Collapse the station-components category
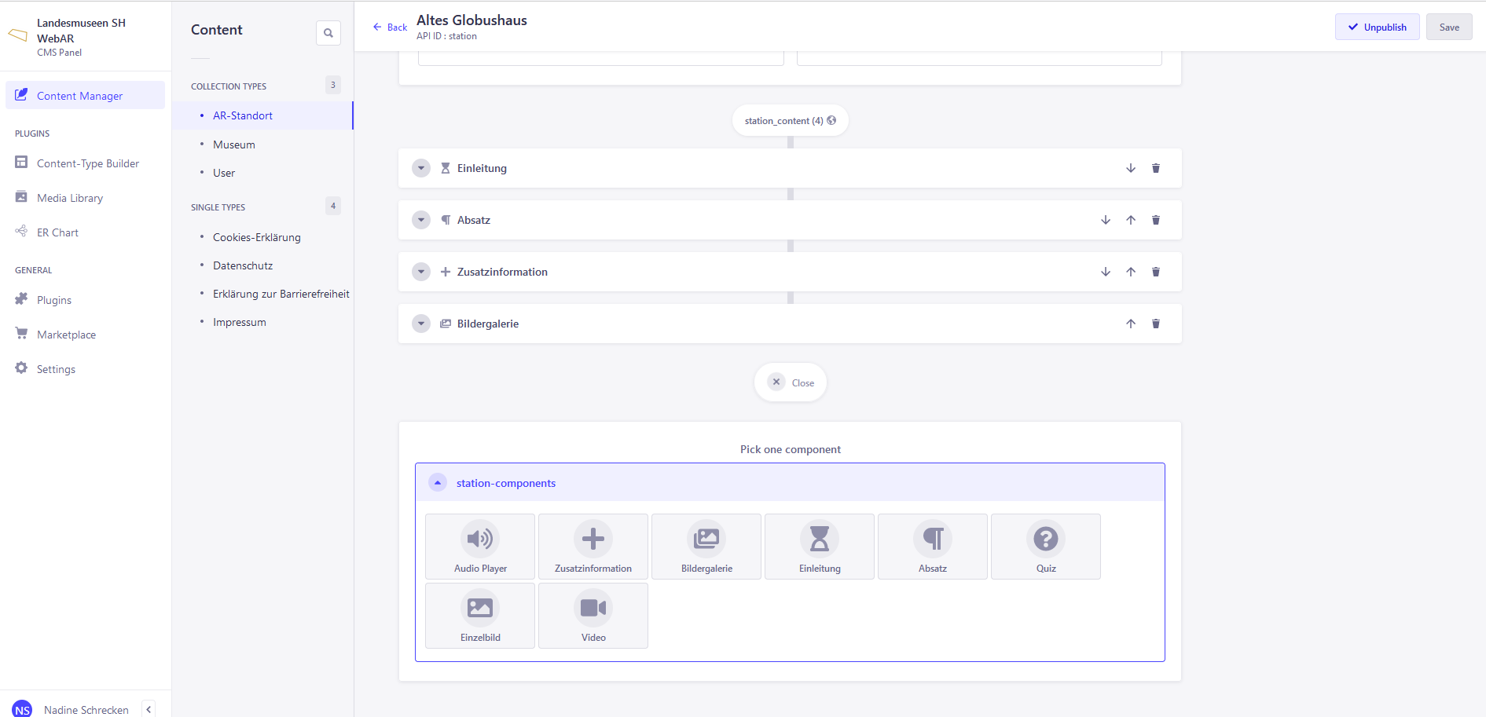The height and width of the screenshot is (717, 1486). pos(438,483)
